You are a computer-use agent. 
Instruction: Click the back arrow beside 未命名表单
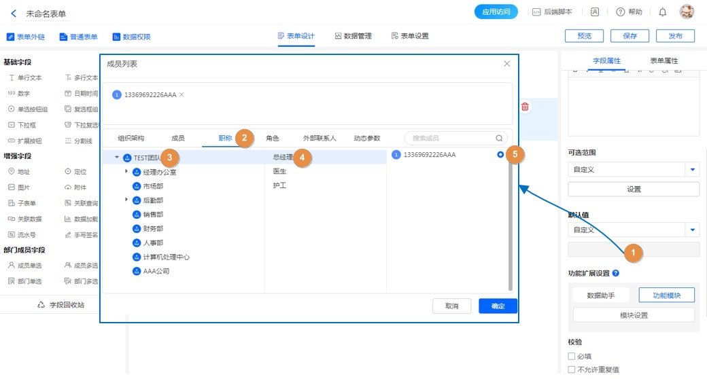[14, 13]
